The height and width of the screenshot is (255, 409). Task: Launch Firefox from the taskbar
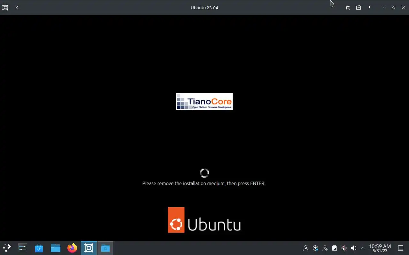tap(72, 248)
